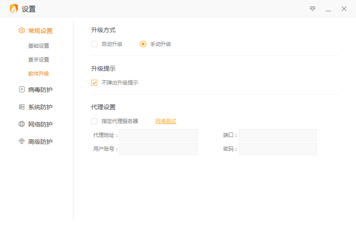Click the diamond icon for 高级防护
The image size is (356, 234).
[22, 142]
